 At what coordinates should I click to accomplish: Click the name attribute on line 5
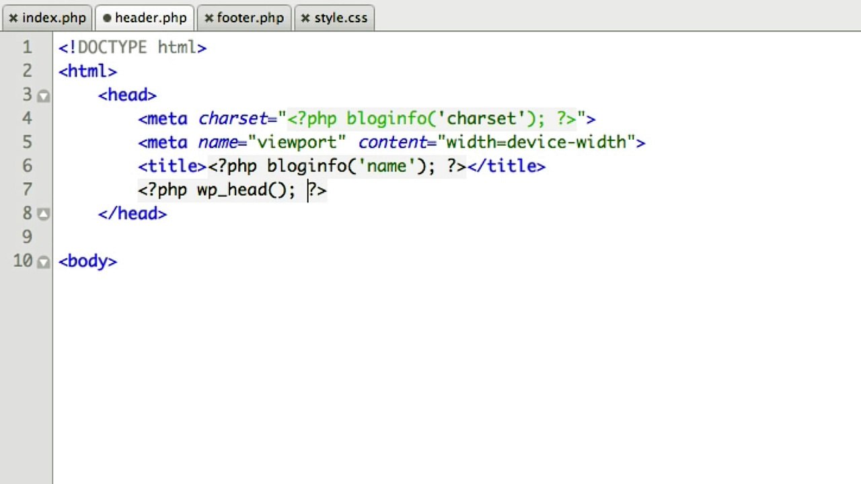217,143
